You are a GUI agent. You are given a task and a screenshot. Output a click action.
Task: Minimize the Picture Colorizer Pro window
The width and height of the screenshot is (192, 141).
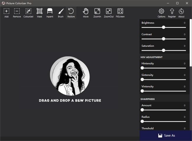pos(168,3)
